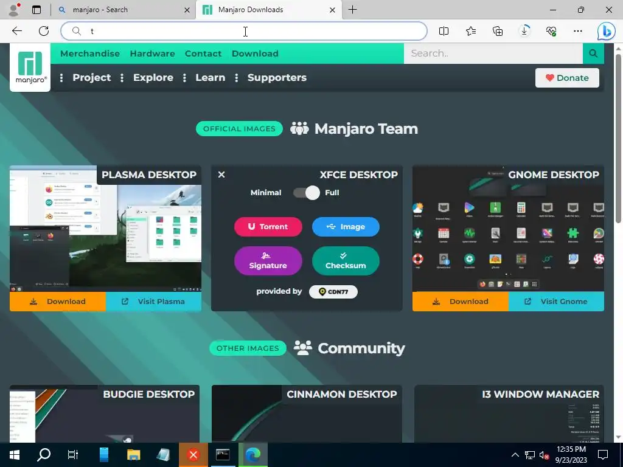Click the Manjaro logo
This screenshot has width=623, height=467.
30,67
